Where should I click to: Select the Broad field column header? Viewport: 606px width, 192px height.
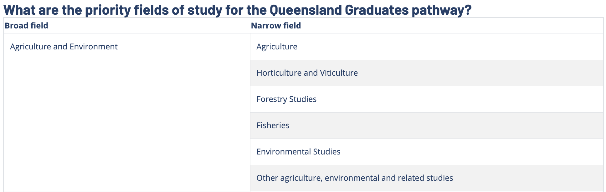coord(26,26)
